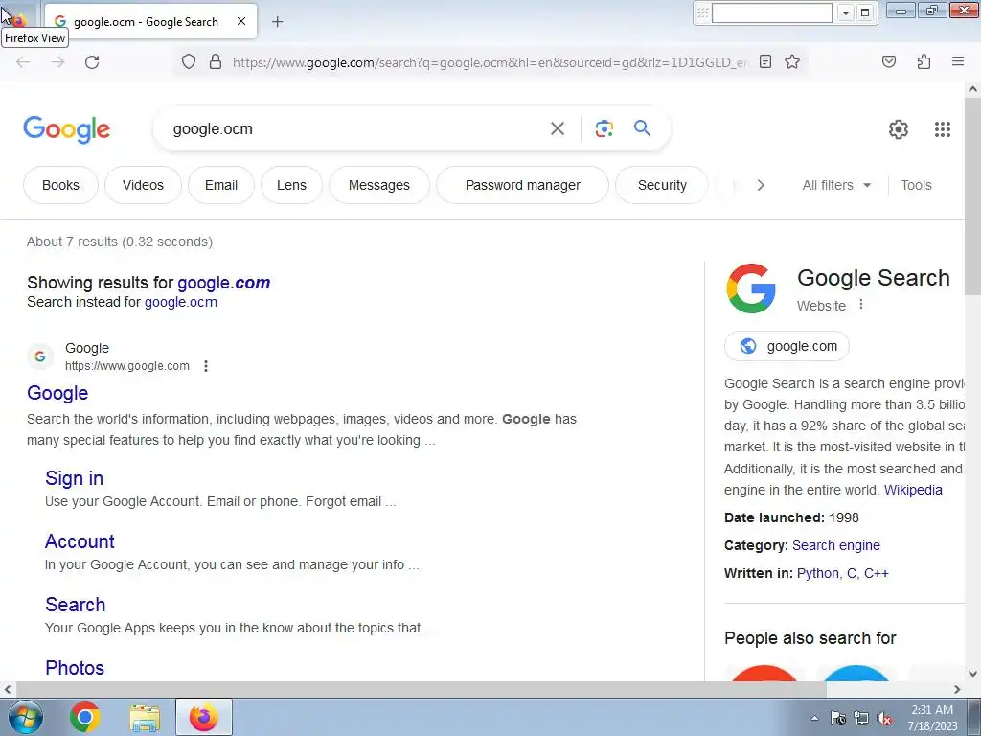Search by image with Lens camera icon
The width and height of the screenshot is (981, 736).
click(604, 128)
